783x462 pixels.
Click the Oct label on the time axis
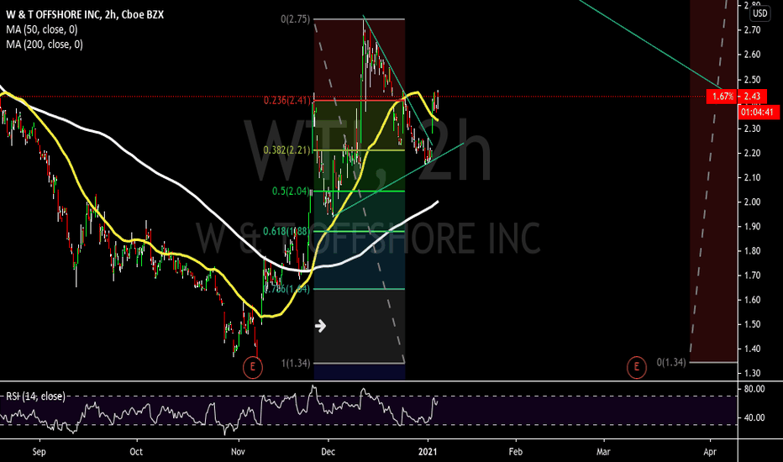[x=136, y=452]
